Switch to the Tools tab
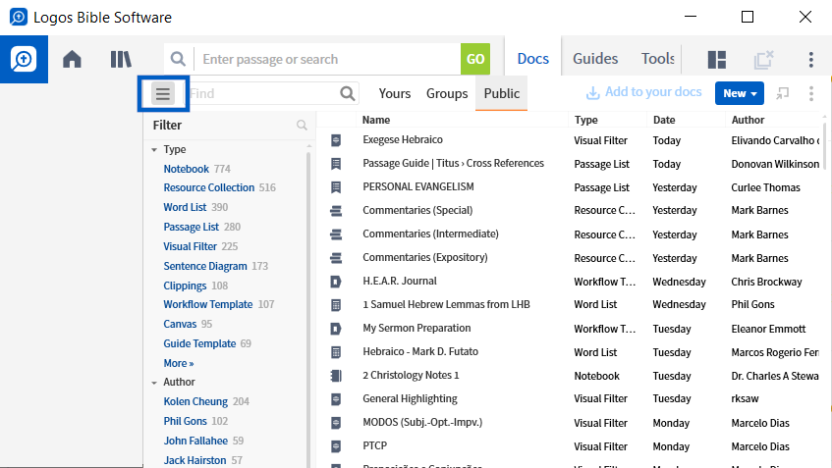Screen dimensions: 832x468 click(657, 59)
